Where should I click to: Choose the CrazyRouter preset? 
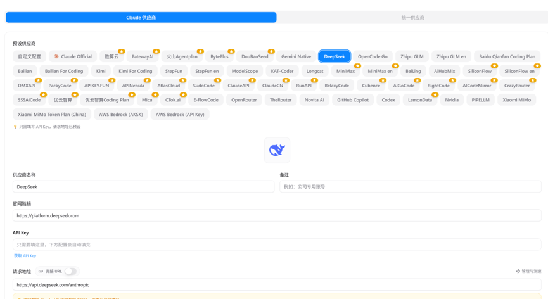pos(517,86)
